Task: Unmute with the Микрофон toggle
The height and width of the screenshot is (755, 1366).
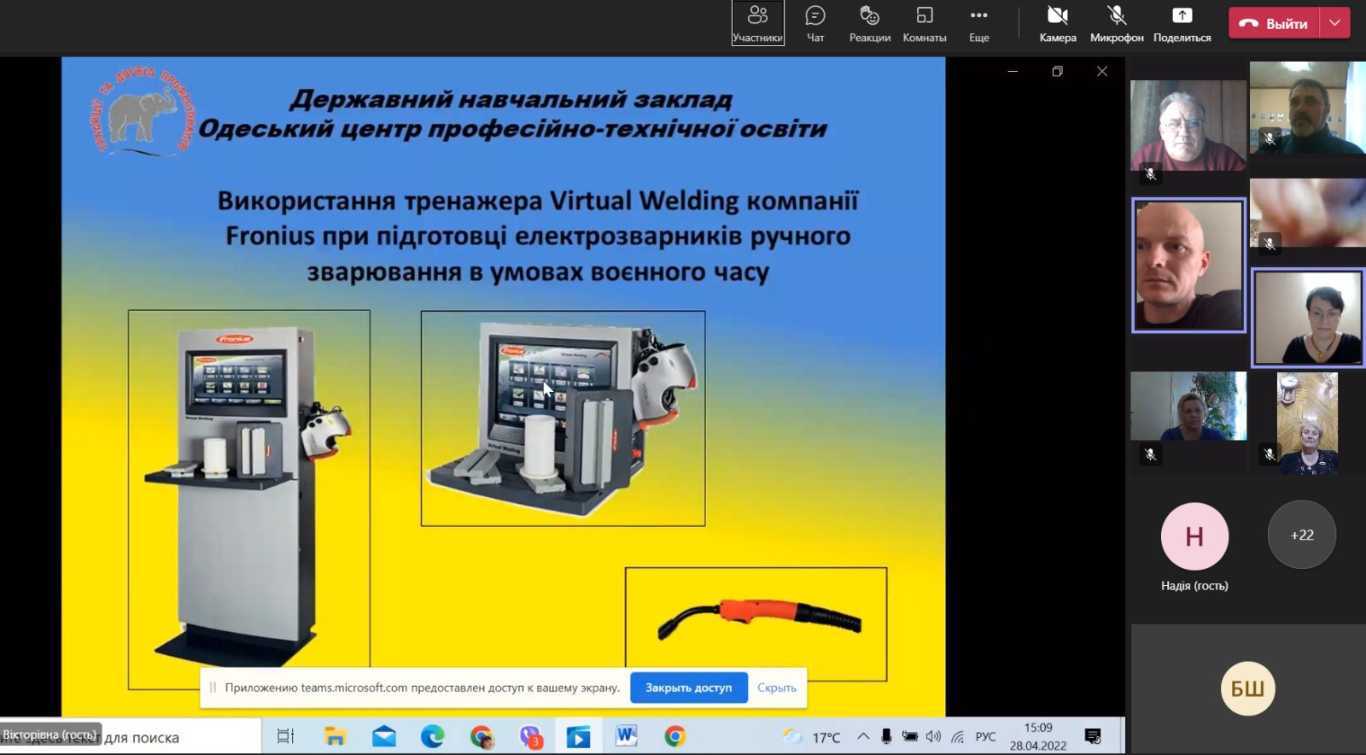Action: (1116, 24)
